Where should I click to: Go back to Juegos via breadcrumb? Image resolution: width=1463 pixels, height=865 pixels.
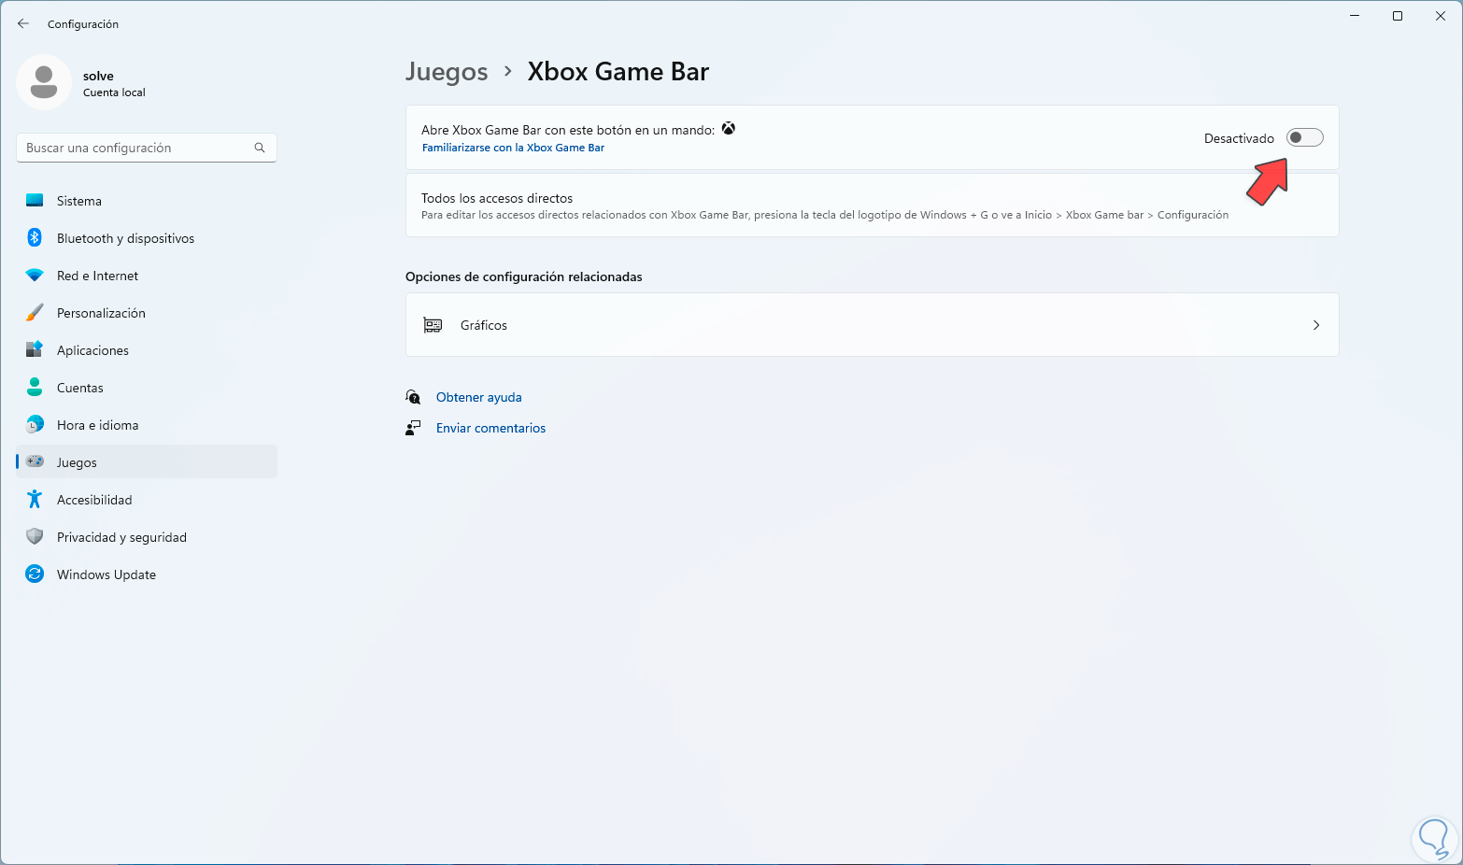[x=447, y=72]
